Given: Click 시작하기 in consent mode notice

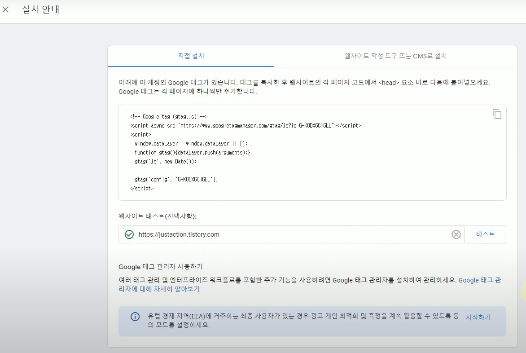Looking at the screenshot, I should 478,317.
